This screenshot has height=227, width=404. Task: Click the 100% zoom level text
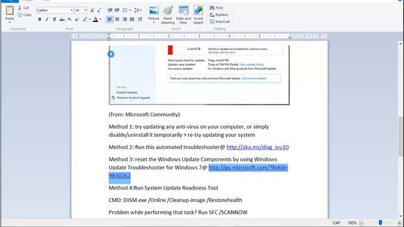click(352, 223)
